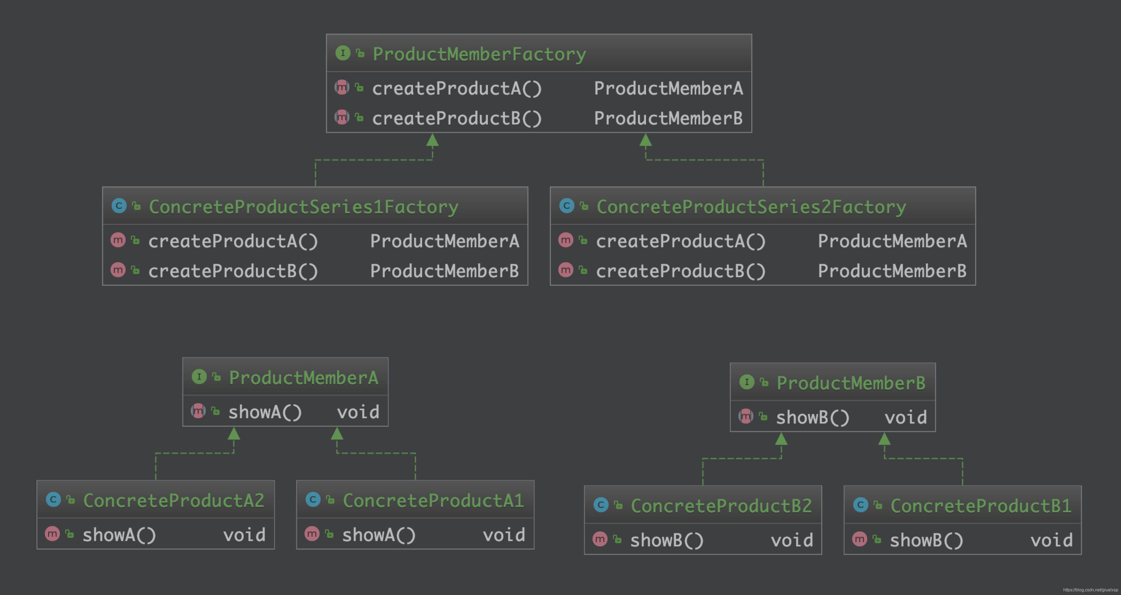Click the void return type in the ProductMemberA interface

point(358,412)
